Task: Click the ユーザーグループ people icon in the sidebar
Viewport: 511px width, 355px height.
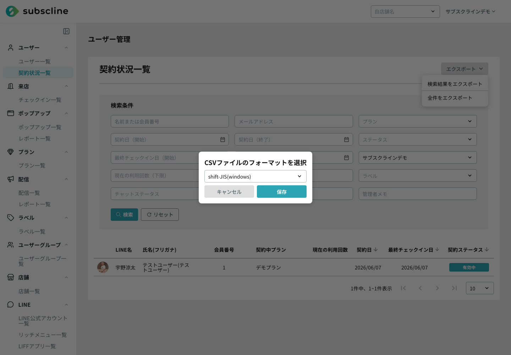Action: click(11, 245)
